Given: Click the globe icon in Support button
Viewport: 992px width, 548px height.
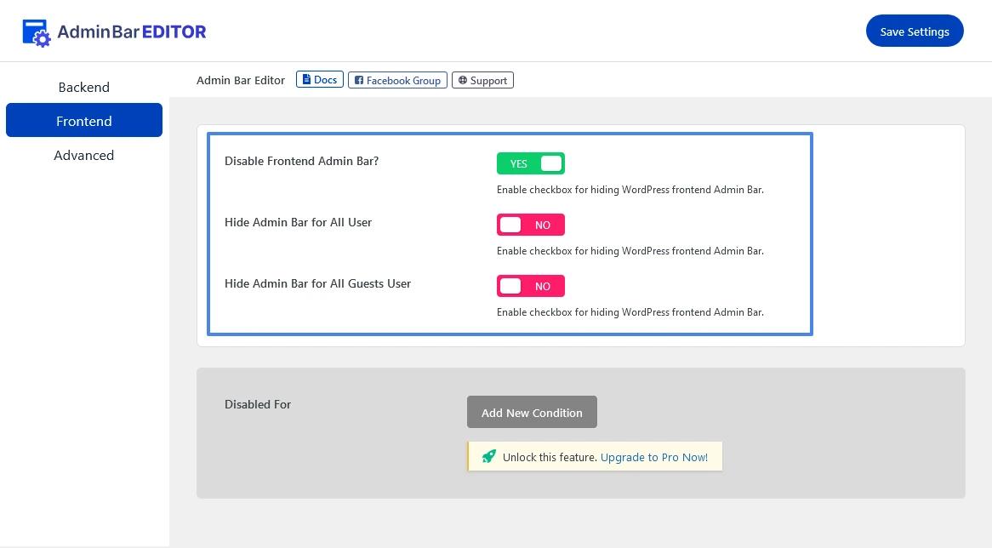Looking at the screenshot, I should (x=462, y=81).
